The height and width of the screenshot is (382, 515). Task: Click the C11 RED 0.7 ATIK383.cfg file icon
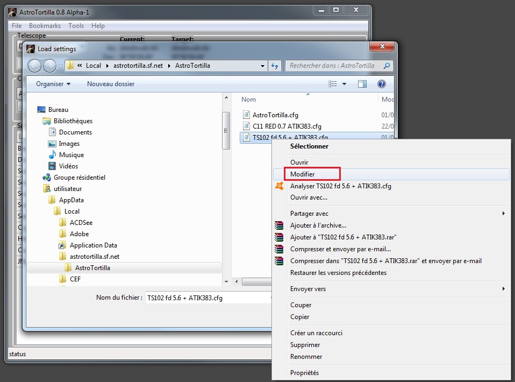246,126
